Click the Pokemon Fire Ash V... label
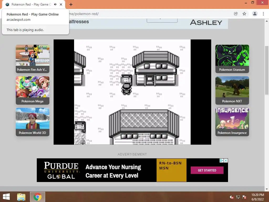269x202 pixels. point(32,69)
